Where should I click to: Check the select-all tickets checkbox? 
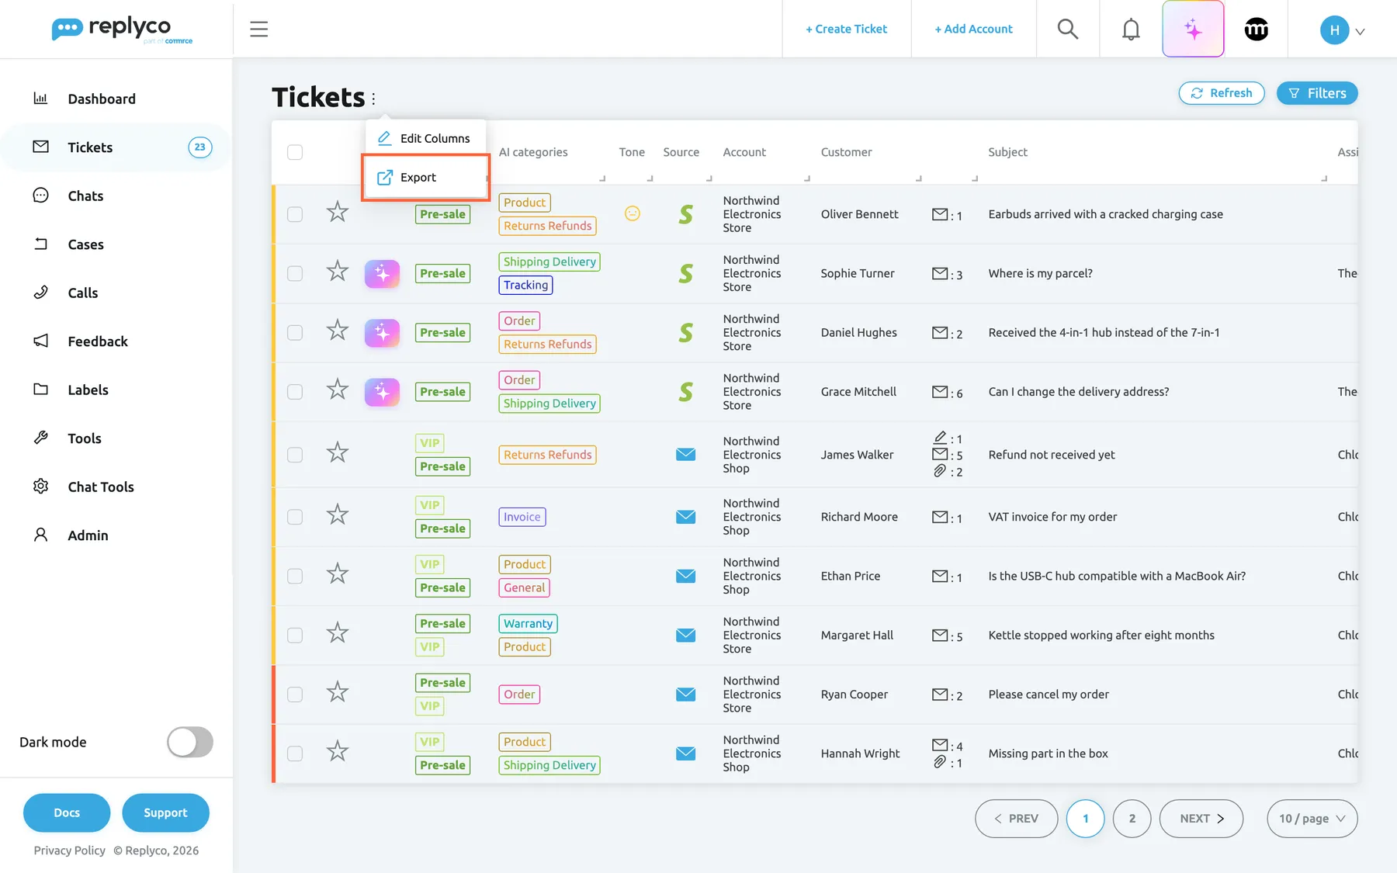coord(295,152)
